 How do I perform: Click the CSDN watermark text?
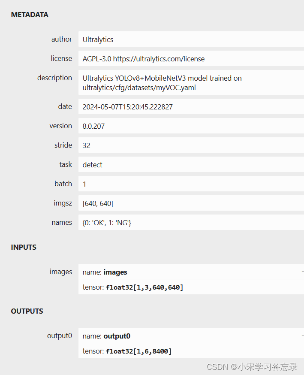(252, 366)
